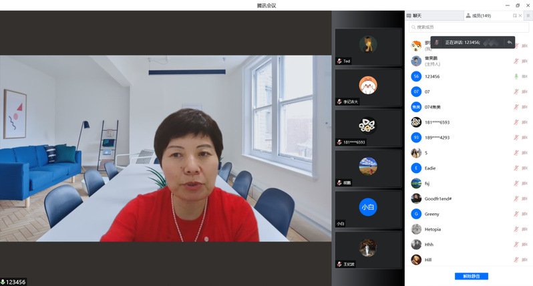Click the Goodfr1end# member avatar
Screen dimensions: 533x286
pyautogui.click(x=416, y=198)
